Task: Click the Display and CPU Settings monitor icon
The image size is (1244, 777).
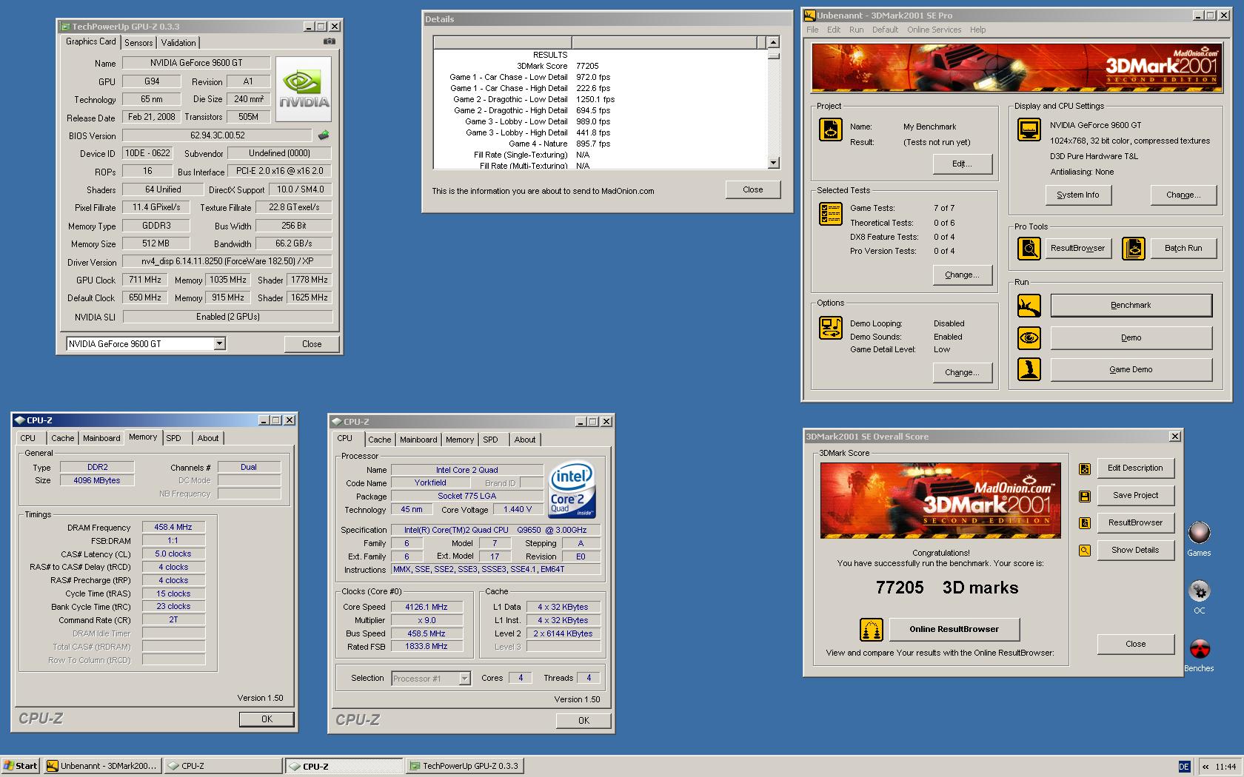Action: coord(1029,129)
